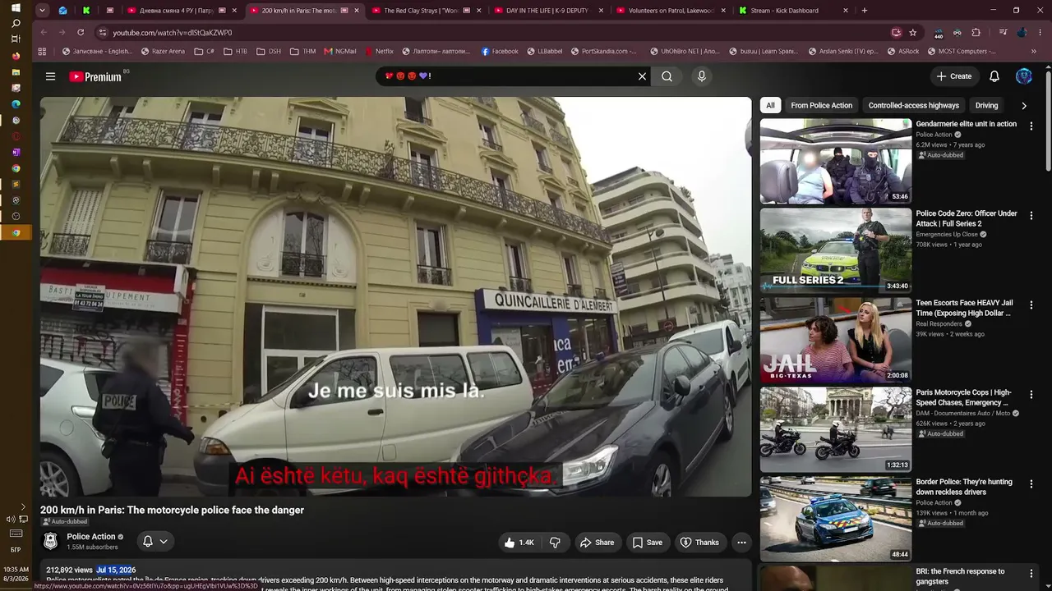Open Microsoft Edge from the taskbar
The height and width of the screenshot is (591, 1052).
[16, 104]
